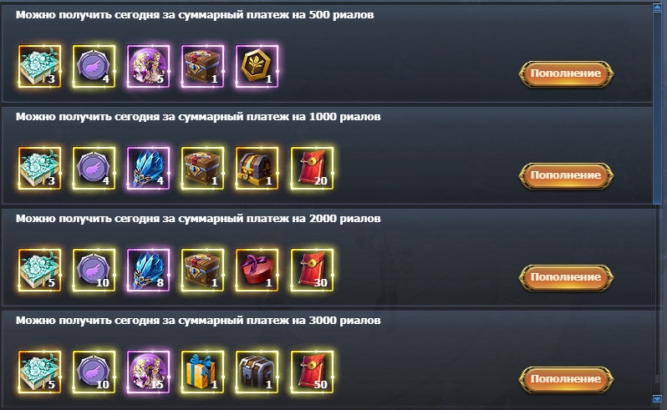Open the red envelope reward showing 50
This screenshot has height=410, width=667.
click(312, 372)
